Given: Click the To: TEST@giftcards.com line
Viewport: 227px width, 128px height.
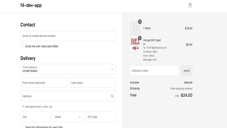Looking at the screenshot, I should pyautogui.click(x=155, y=48).
